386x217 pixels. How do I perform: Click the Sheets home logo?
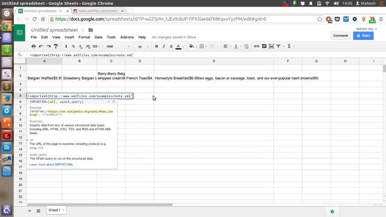(19, 33)
